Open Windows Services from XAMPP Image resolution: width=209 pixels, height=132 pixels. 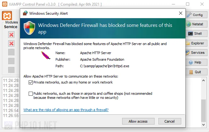[195, 53]
